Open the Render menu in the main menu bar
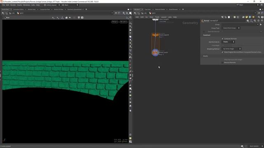 (13, 5)
